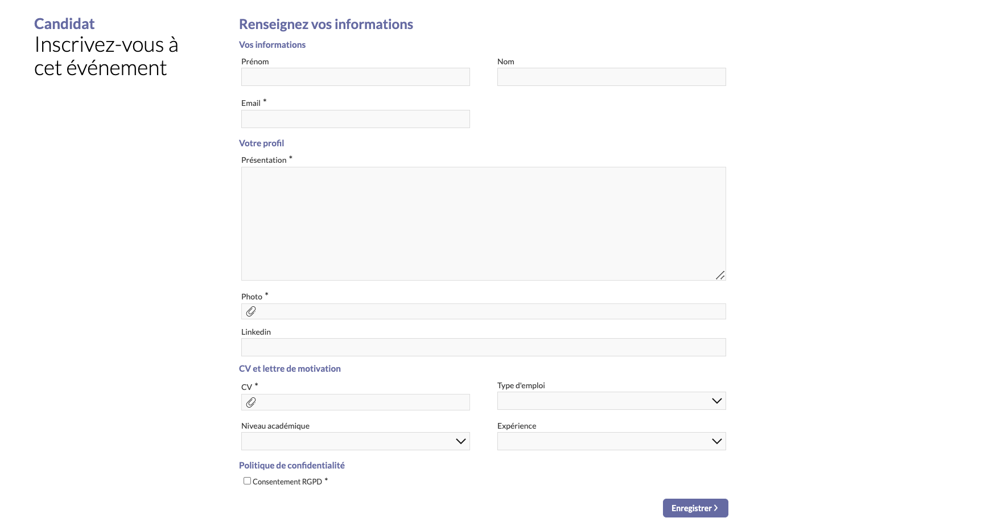Click the resize handle of Présentation textarea
This screenshot has height=526, width=997.
coord(720,275)
